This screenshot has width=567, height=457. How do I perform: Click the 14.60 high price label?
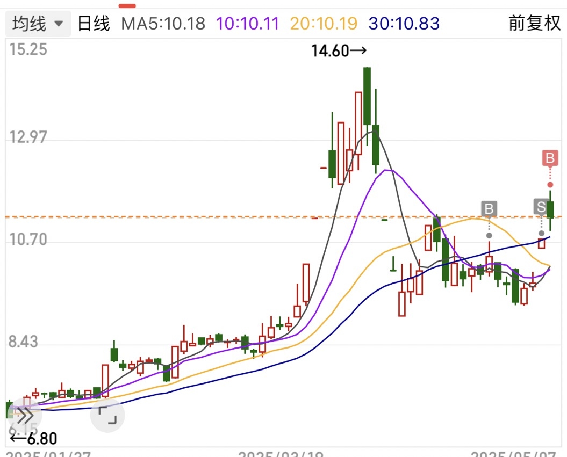coord(339,51)
